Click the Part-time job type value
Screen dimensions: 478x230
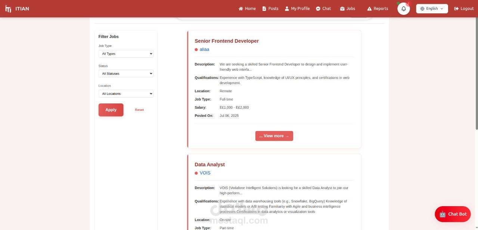(227, 228)
